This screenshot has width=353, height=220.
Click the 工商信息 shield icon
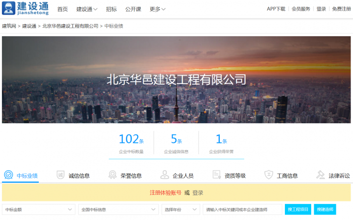point(269,175)
